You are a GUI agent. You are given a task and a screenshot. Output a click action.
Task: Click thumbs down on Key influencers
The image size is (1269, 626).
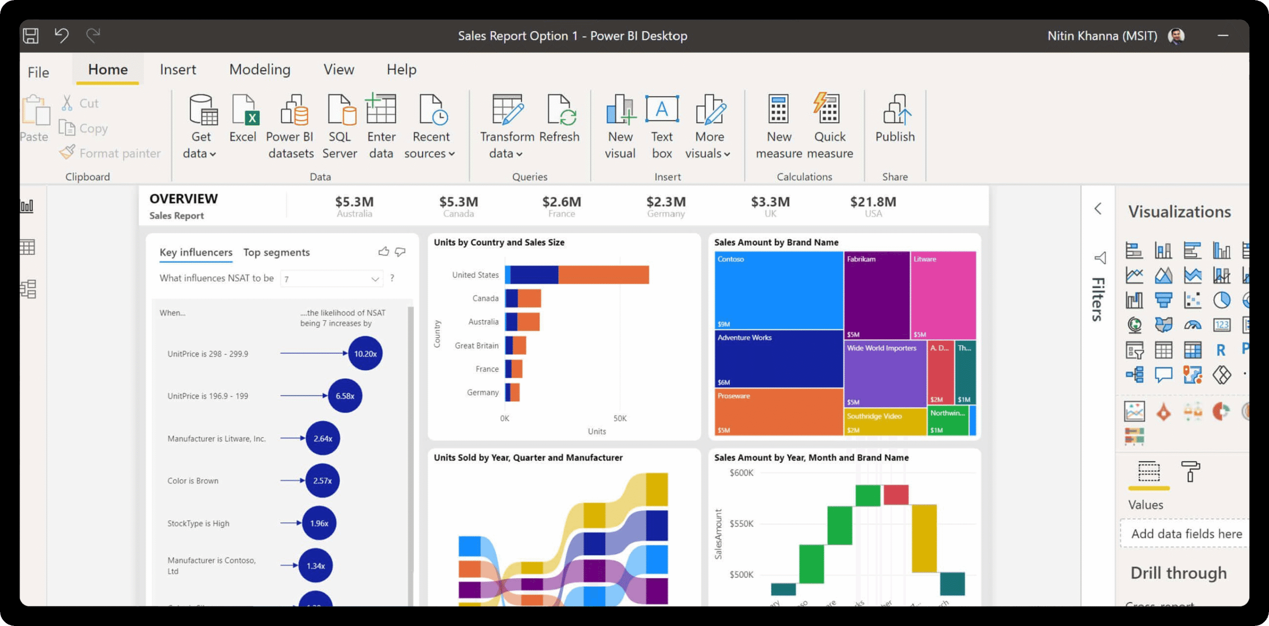click(400, 252)
